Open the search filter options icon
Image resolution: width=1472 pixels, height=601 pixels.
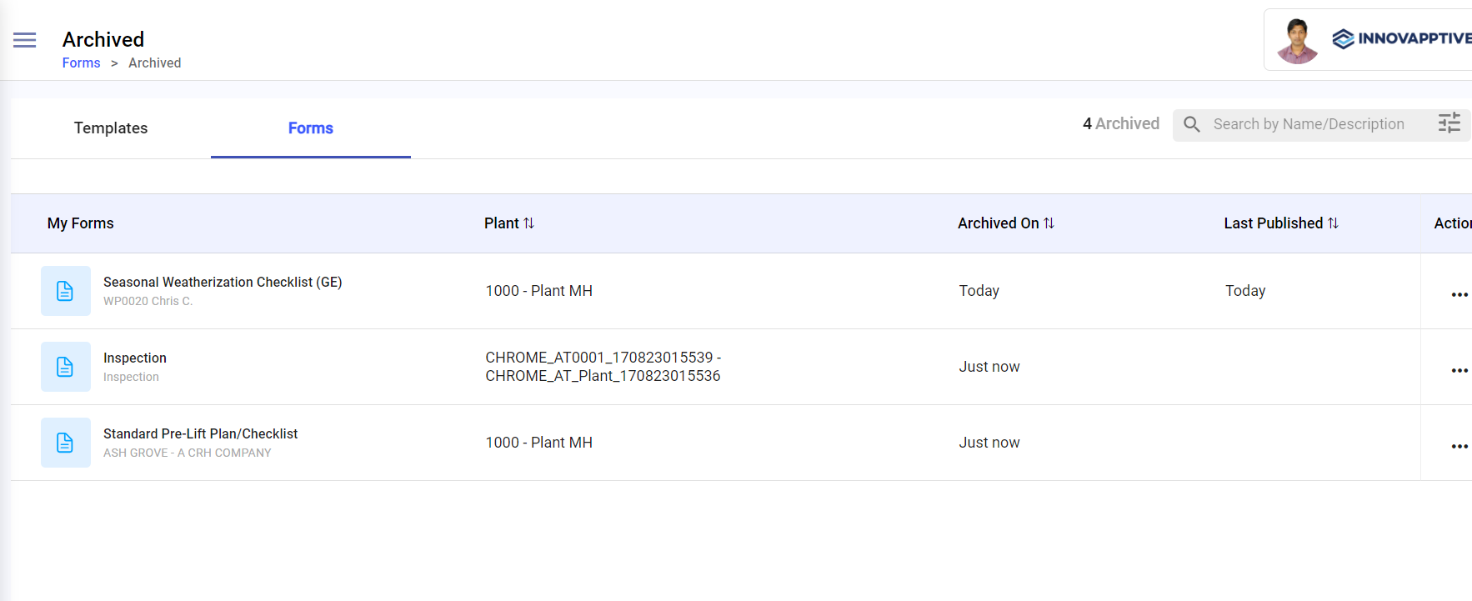tap(1449, 123)
